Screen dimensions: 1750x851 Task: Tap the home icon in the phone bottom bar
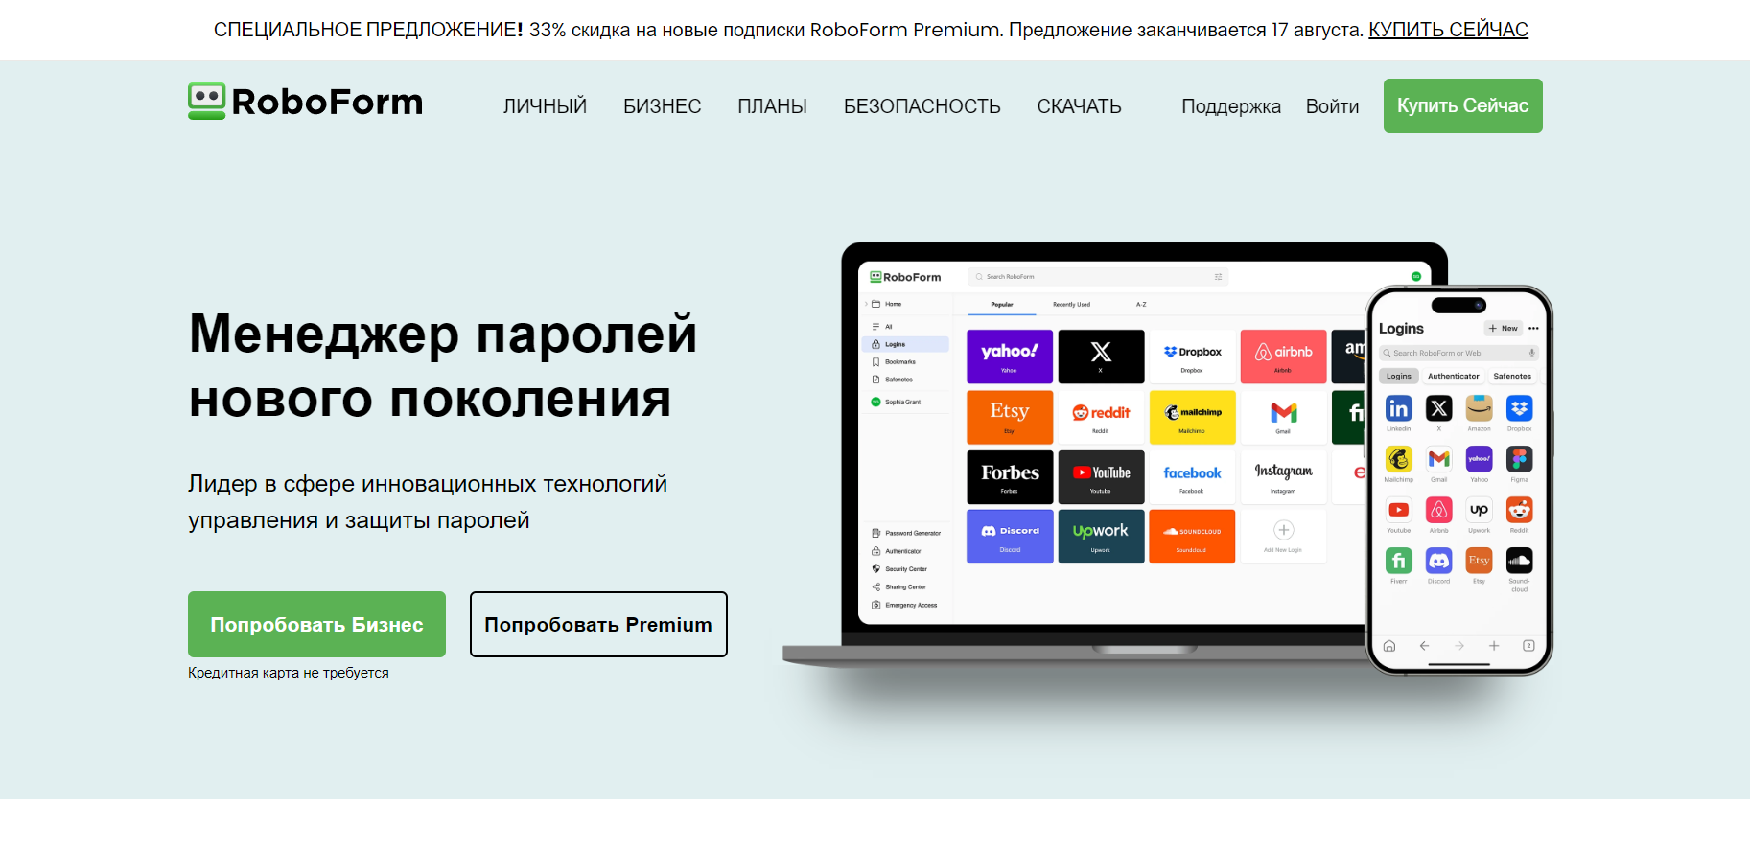(x=1389, y=646)
